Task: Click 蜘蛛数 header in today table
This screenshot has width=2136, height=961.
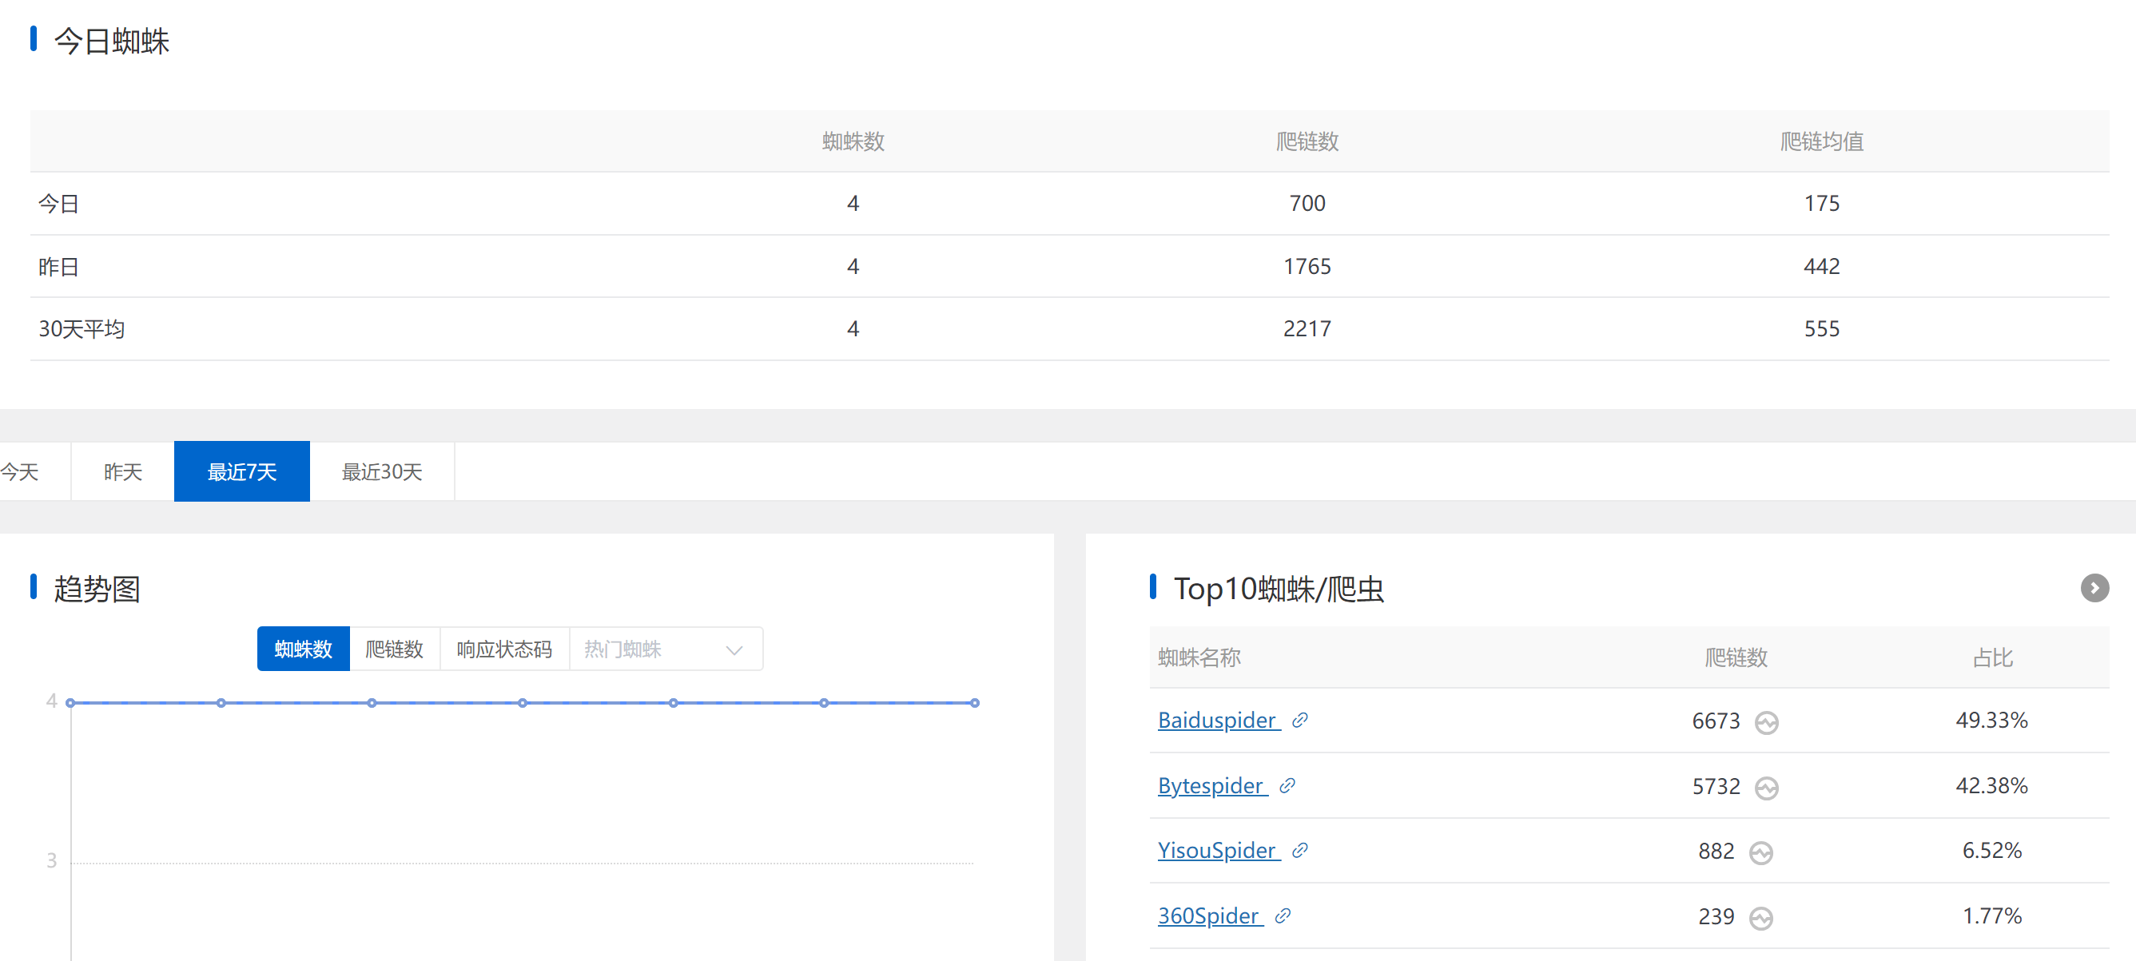Action: click(x=853, y=141)
